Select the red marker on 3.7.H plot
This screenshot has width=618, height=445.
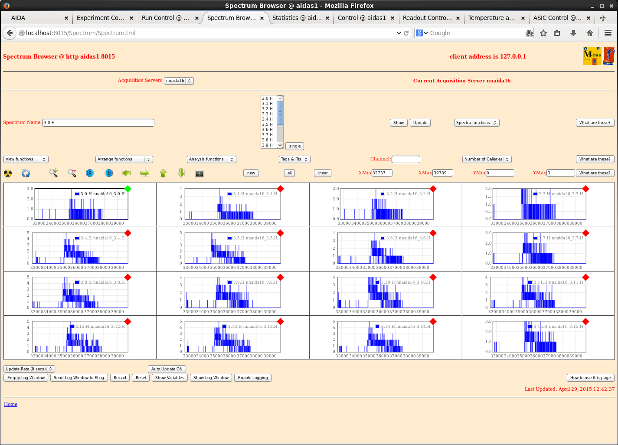point(586,233)
